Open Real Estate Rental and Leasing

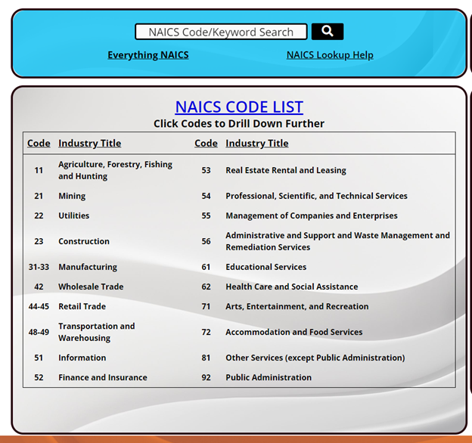point(285,170)
